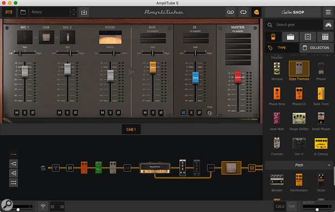Open the first DI FX insert slot
The width and height of the screenshot is (335, 212).
pos(196,36)
